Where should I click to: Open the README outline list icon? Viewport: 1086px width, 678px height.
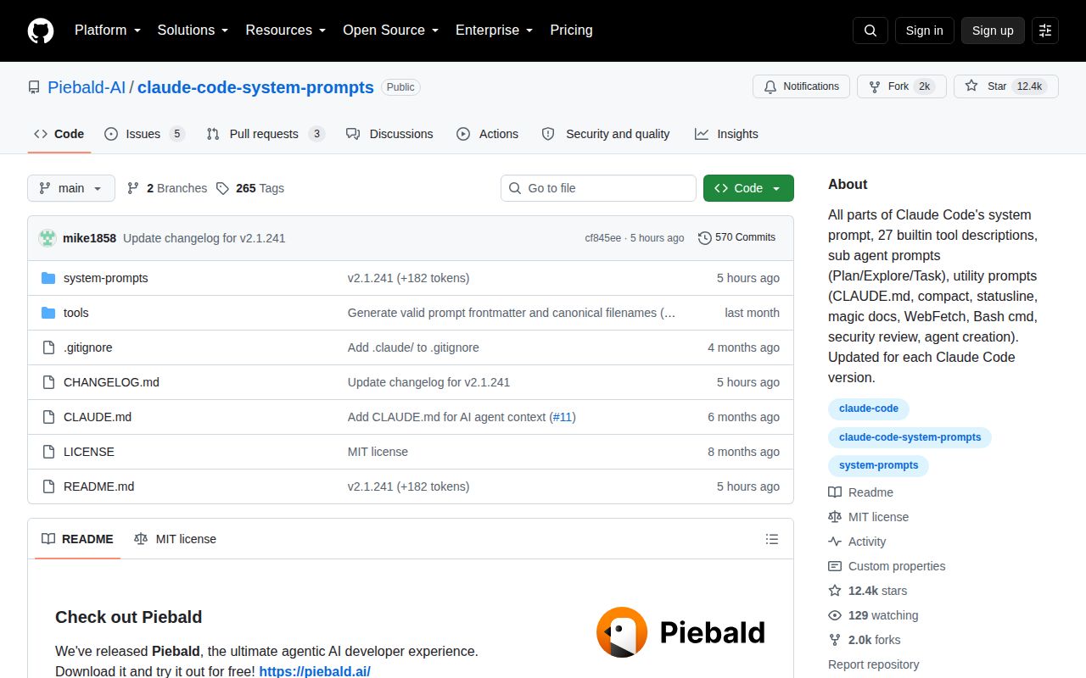772,539
